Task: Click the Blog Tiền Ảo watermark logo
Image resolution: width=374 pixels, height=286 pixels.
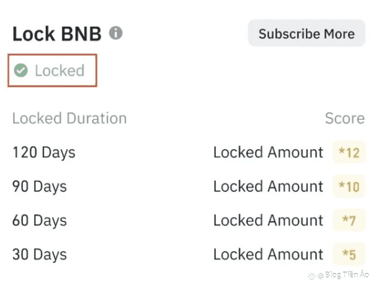Action: click(312, 275)
